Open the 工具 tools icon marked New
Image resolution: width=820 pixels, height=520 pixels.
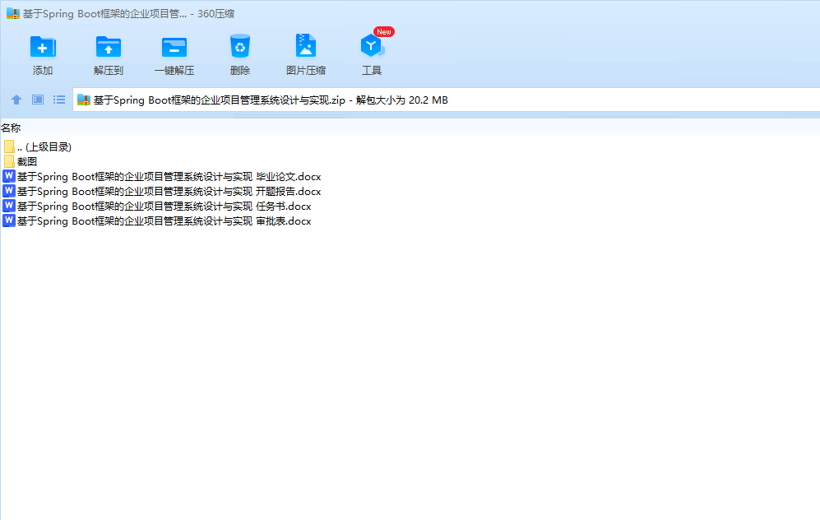[373, 45]
